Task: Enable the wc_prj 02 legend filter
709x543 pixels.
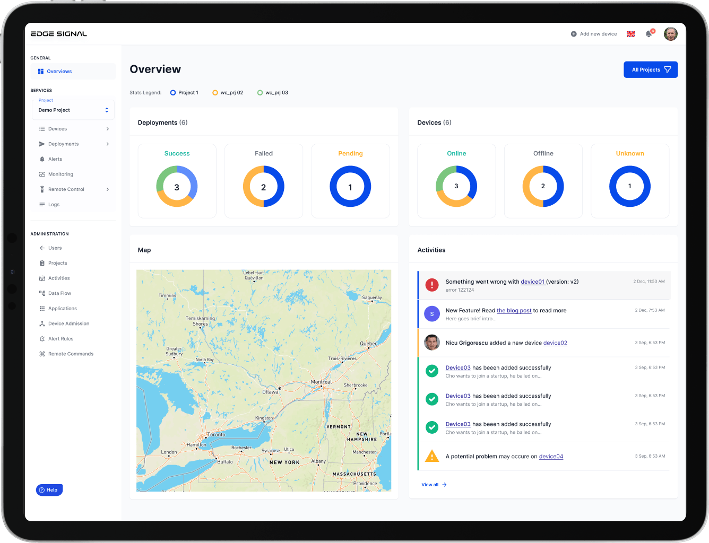Action: (x=214, y=92)
